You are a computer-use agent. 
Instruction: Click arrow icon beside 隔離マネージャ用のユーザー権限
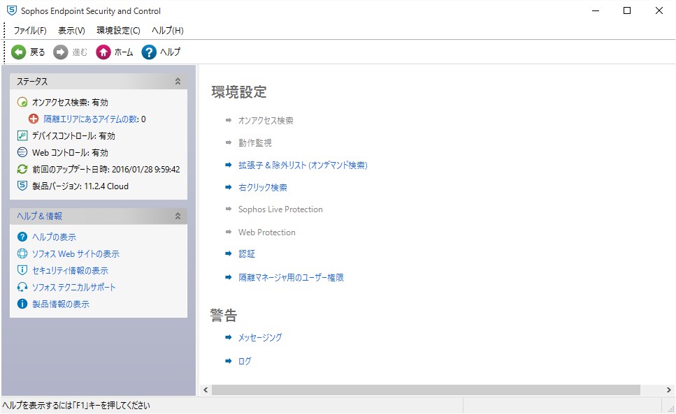(x=229, y=277)
